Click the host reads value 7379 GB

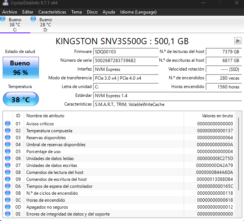point(224,52)
